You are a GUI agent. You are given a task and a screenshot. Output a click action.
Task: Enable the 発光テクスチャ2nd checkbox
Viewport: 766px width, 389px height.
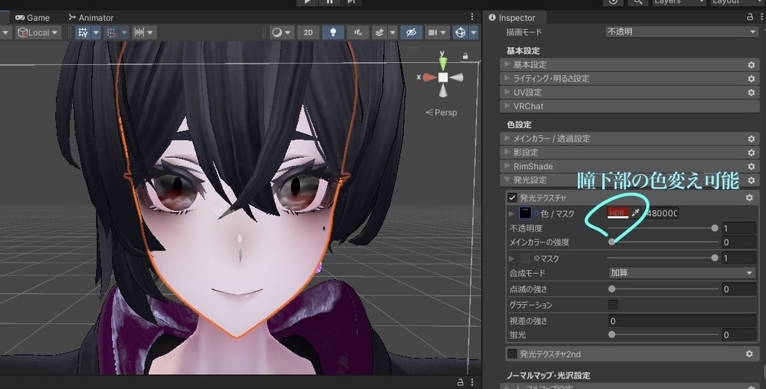tap(512, 354)
